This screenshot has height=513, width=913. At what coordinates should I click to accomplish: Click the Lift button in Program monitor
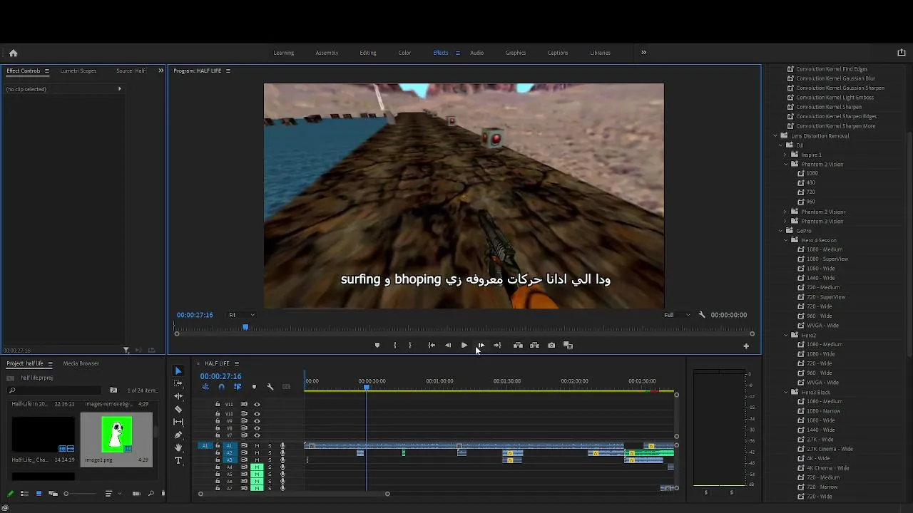pos(518,346)
